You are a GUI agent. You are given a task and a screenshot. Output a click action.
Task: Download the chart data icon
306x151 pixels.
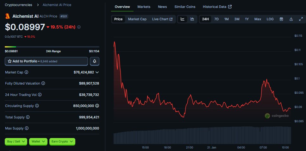pyautogui.click(x=291, y=19)
